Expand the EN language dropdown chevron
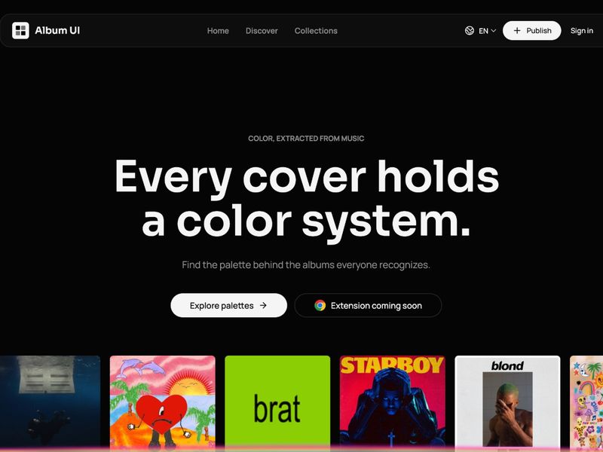The image size is (603, 452). pyautogui.click(x=494, y=31)
